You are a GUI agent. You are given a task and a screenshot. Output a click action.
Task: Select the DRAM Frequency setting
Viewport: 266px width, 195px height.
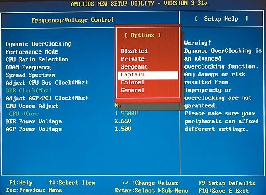point(28,67)
